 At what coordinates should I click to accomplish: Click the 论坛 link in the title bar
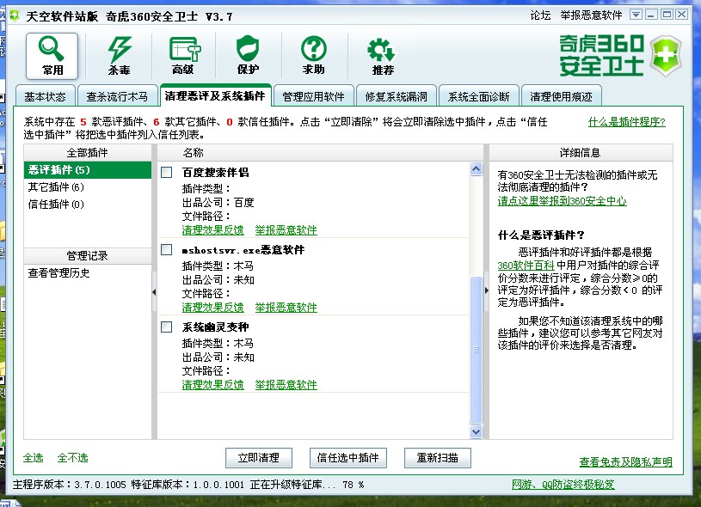click(x=540, y=15)
